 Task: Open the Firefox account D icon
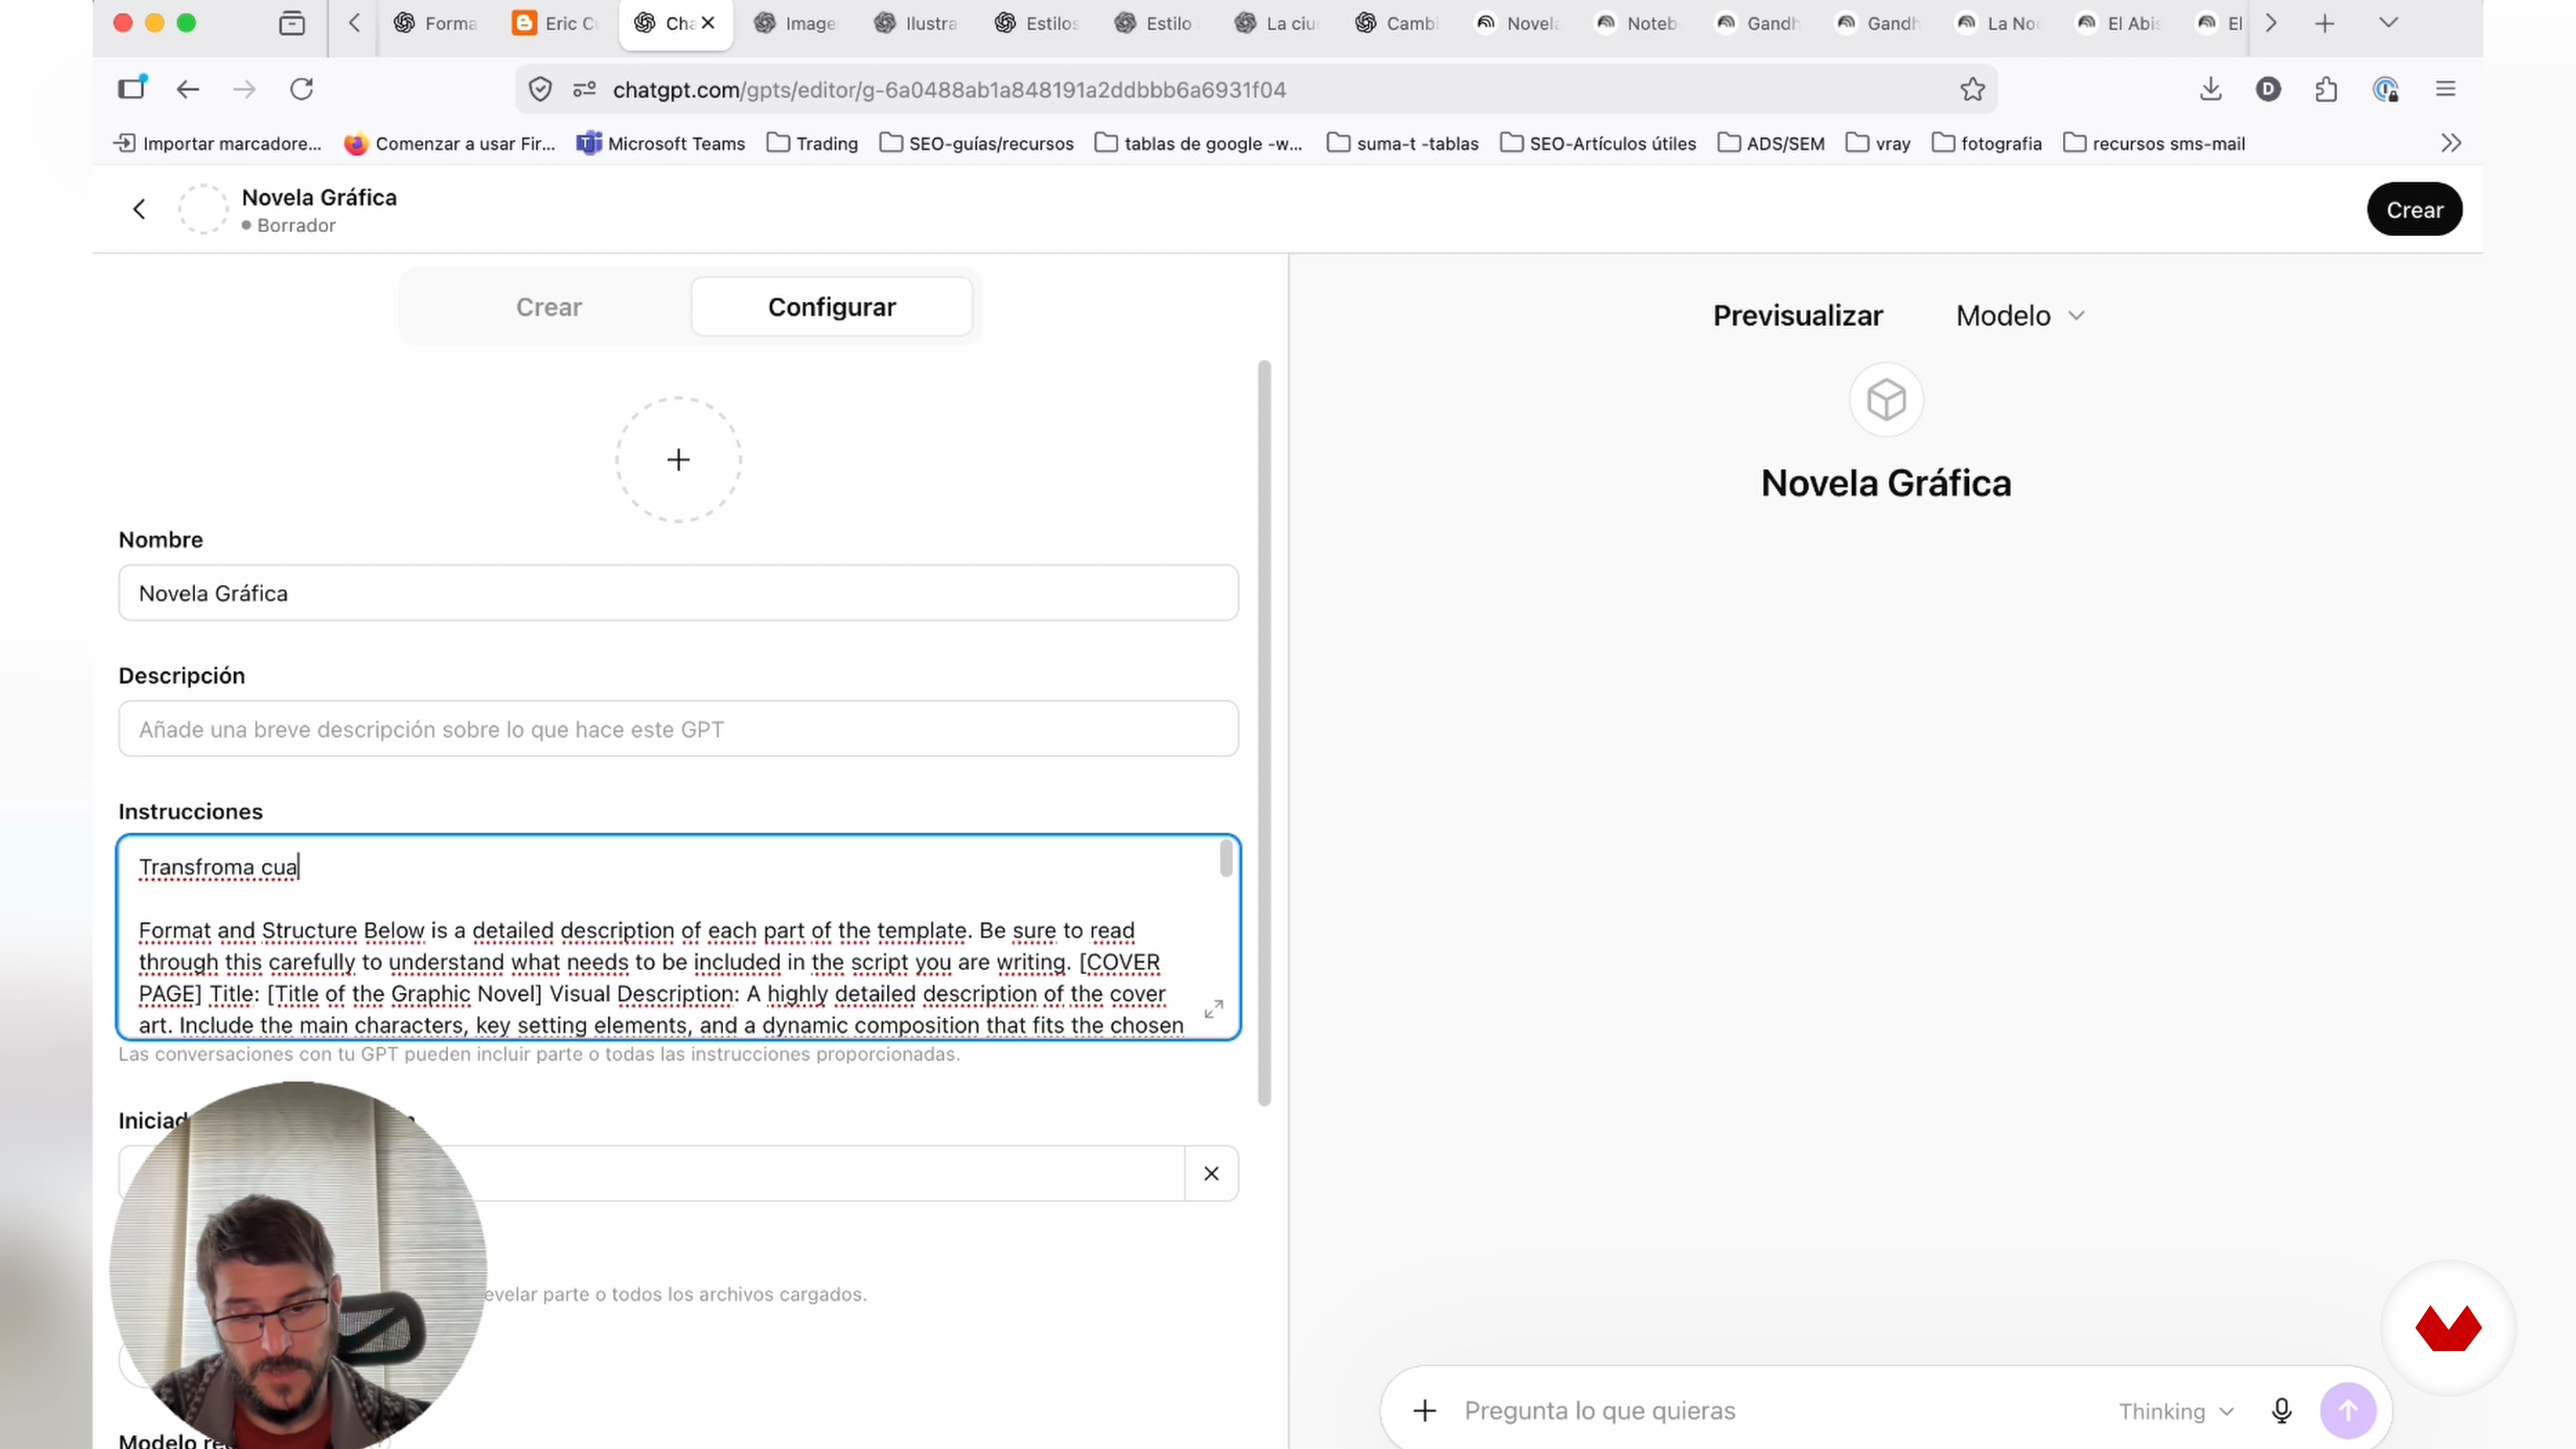pyautogui.click(x=2268, y=89)
